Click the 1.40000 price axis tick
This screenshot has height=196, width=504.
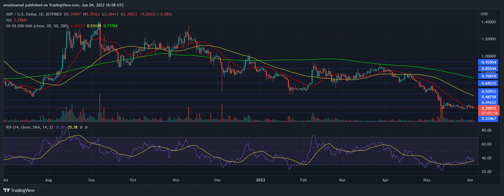coord(488,22)
